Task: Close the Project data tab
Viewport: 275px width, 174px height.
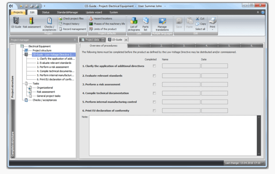Action: coord(103,40)
